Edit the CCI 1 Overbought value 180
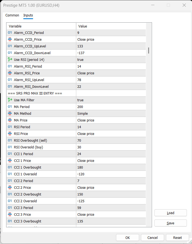 click(111, 167)
